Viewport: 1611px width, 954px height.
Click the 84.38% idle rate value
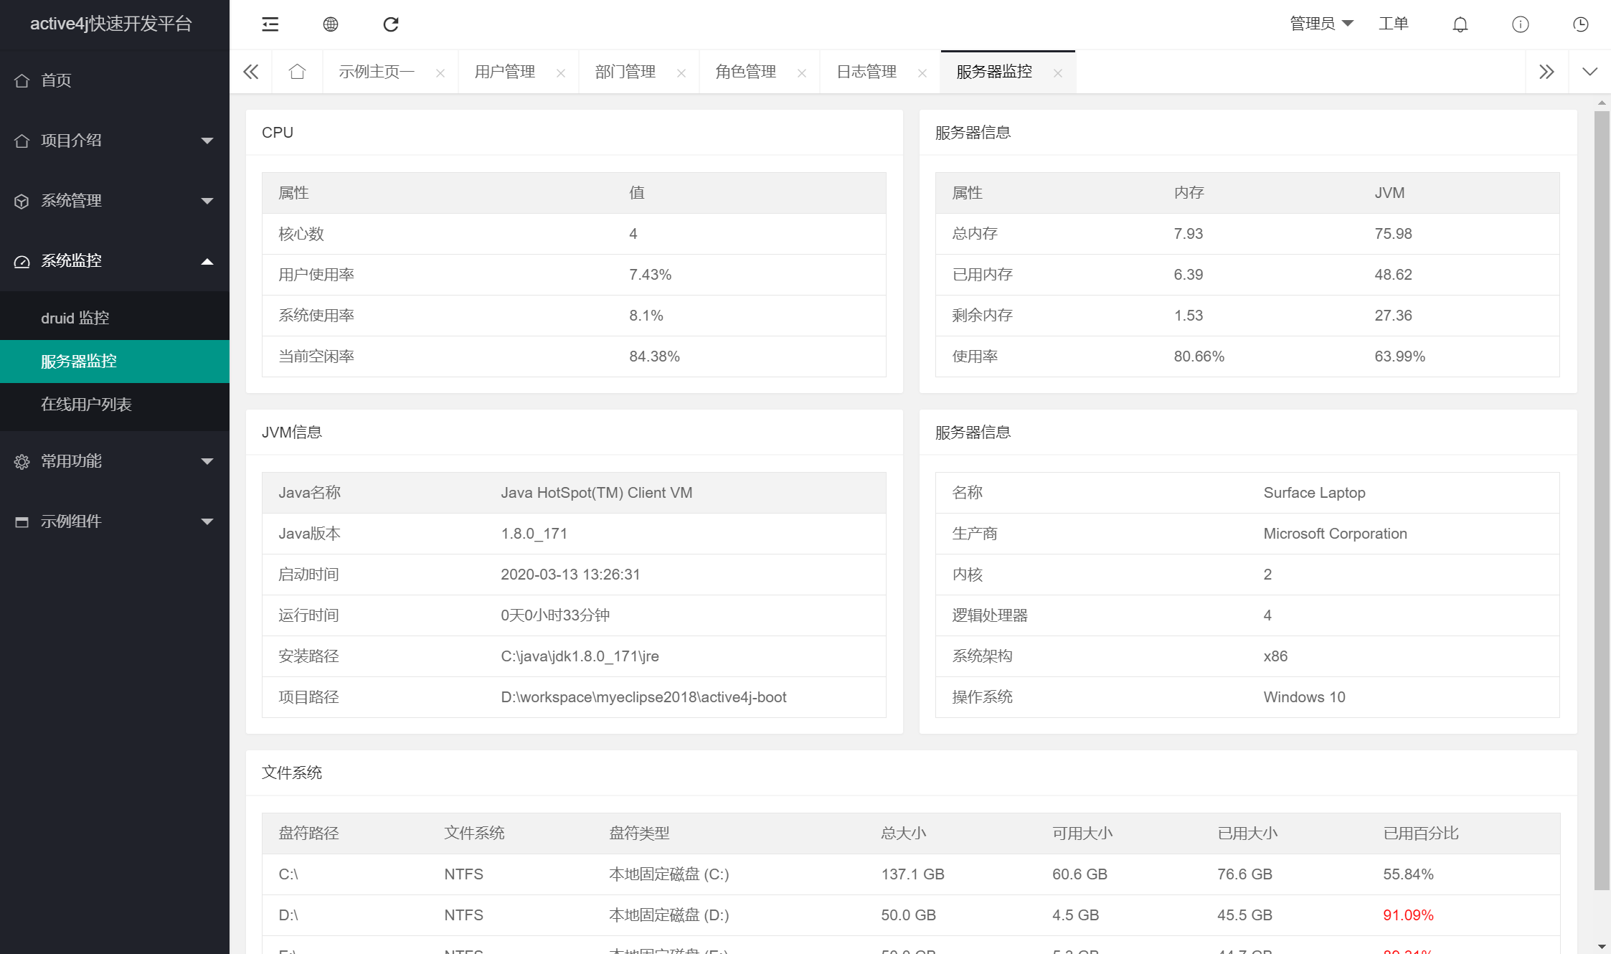point(654,356)
